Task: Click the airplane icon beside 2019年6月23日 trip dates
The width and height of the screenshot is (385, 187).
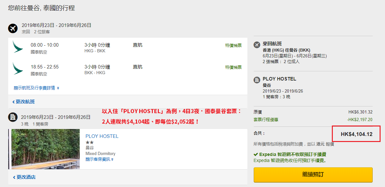Action: tap(13, 28)
